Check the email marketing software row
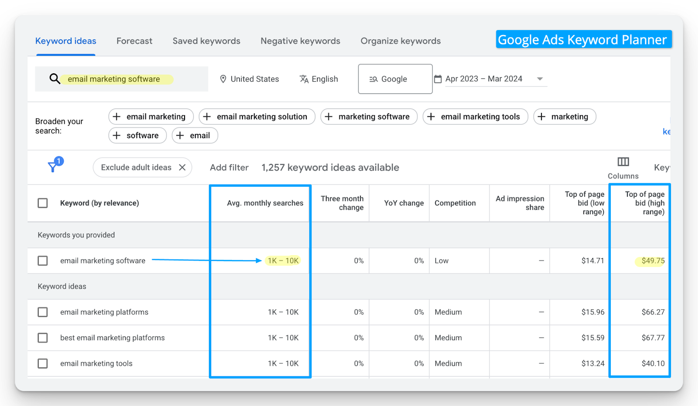This screenshot has width=698, height=406. [43, 260]
